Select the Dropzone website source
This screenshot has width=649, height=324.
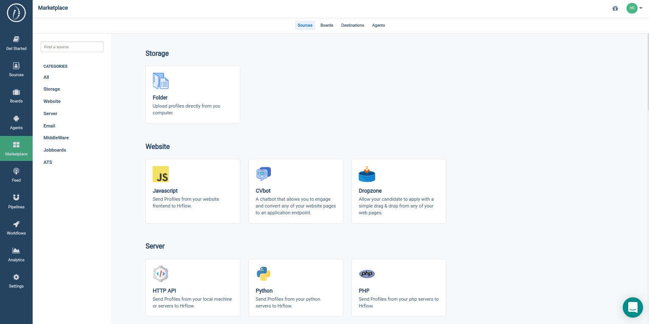coord(398,191)
